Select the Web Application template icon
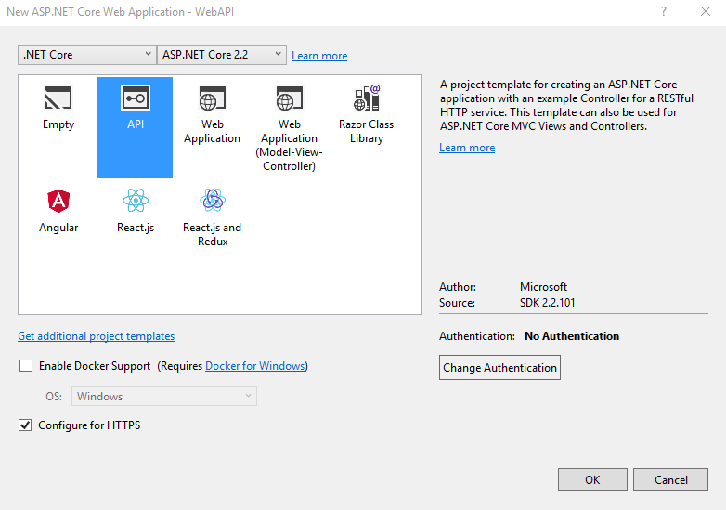The image size is (726, 510). pos(212,98)
